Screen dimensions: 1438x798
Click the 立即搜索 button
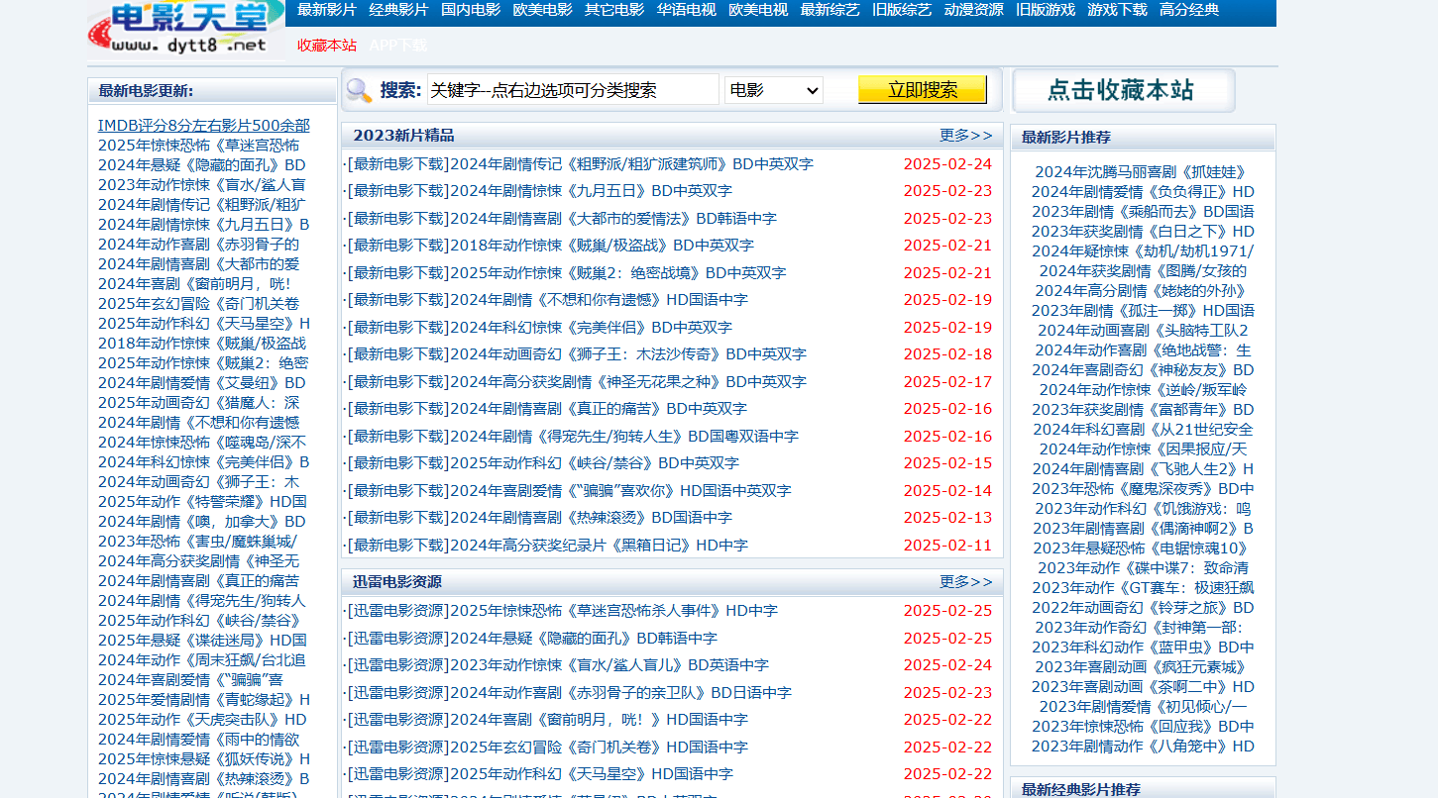pos(923,90)
